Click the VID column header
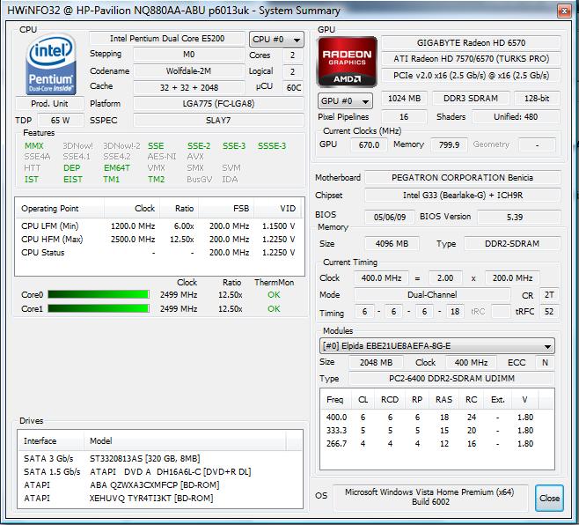Image resolution: width=579 pixels, height=525 pixels. (x=280, y=209)
